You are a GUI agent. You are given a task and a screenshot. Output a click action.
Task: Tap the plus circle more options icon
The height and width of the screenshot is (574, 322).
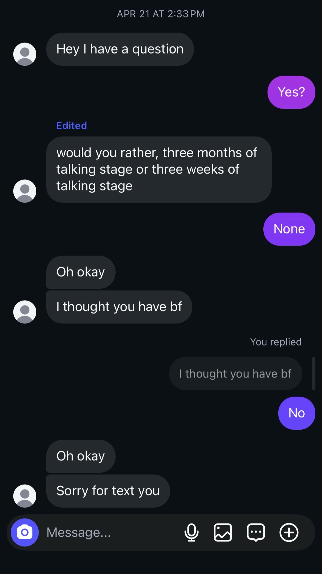[289, 532]
